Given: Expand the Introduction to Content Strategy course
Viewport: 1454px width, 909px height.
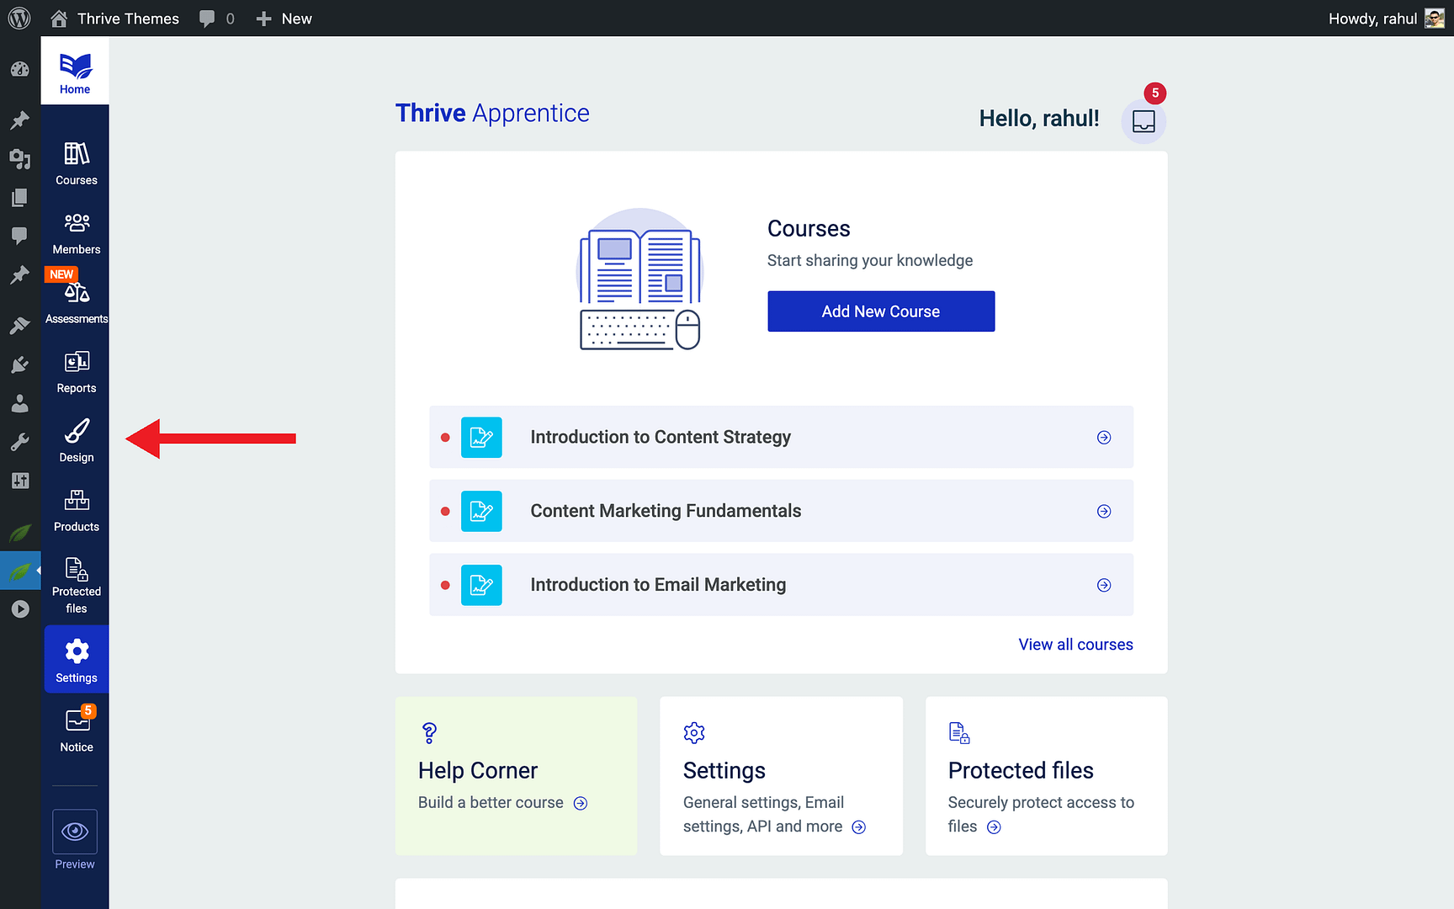Looking at the screenshot, I should tap(1103, 437).
